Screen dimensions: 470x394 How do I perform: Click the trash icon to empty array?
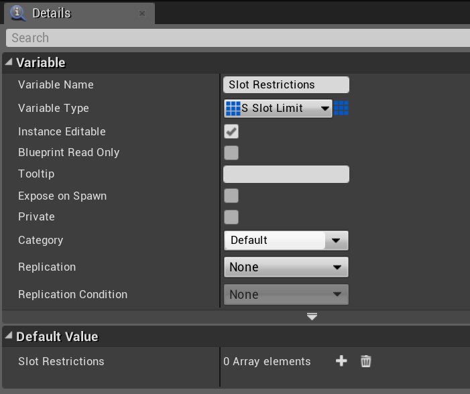(365, 361)
